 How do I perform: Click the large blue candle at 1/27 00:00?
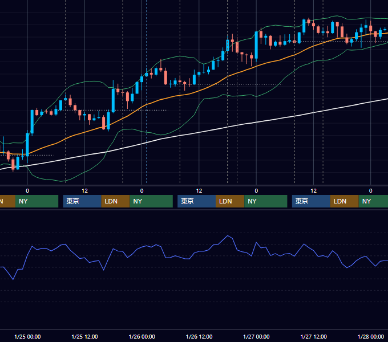point(256,45)
